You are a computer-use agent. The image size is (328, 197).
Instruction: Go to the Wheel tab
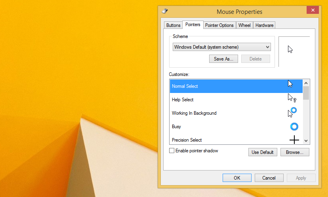pyautogui.click(x=244, y=25)
